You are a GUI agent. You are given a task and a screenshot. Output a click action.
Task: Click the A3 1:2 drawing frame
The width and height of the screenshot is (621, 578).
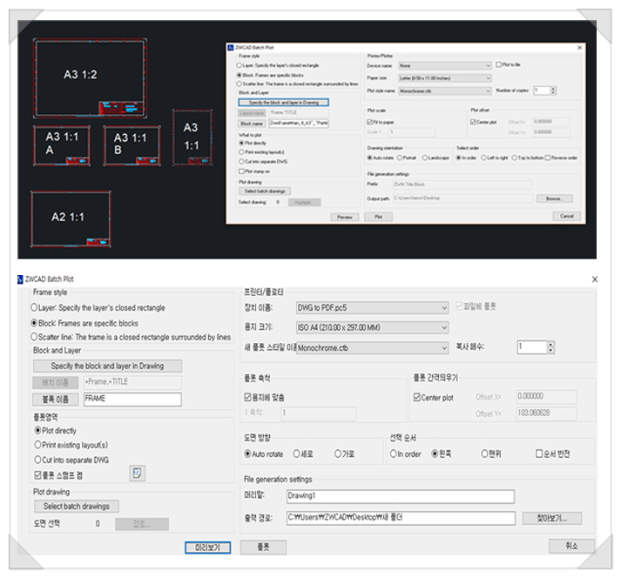[x=90, y=78]
